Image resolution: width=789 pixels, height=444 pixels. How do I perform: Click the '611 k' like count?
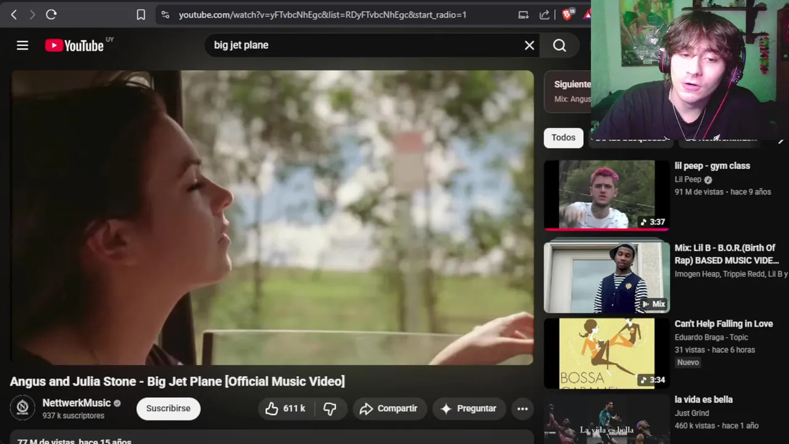tap(294, 408)
